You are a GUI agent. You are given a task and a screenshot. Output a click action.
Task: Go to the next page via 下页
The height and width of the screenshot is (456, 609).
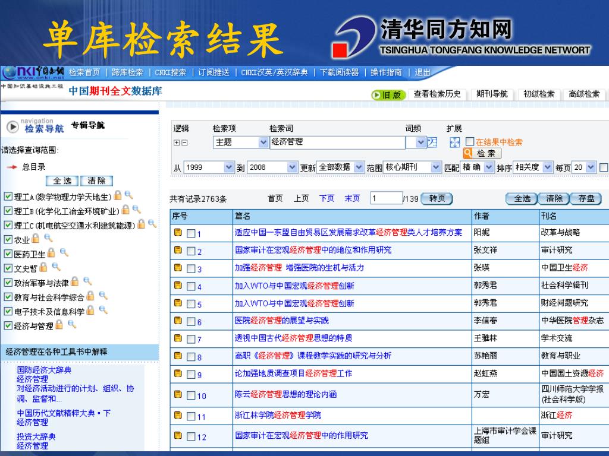[x=327, y=198]
